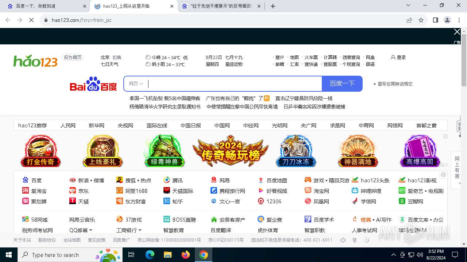Open the 2024传奇畅玩榜 banner
Image resolution: width=467 pixels, height=262 pixels.
(231, 151)
